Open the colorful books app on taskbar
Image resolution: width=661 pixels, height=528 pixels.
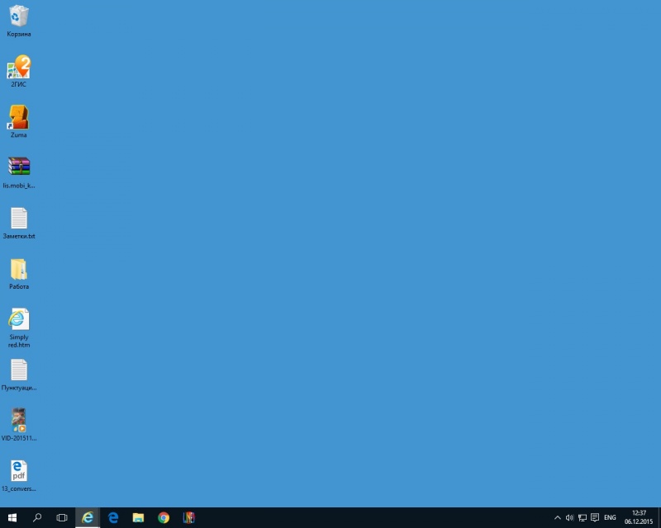pos(189,517)
